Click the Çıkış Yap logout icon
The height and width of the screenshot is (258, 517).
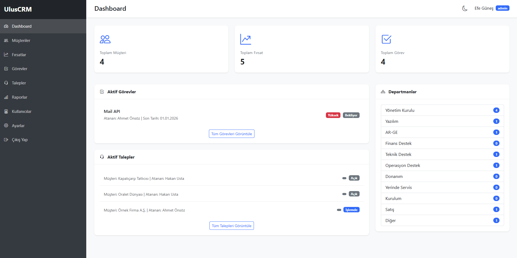coord(6,140)
